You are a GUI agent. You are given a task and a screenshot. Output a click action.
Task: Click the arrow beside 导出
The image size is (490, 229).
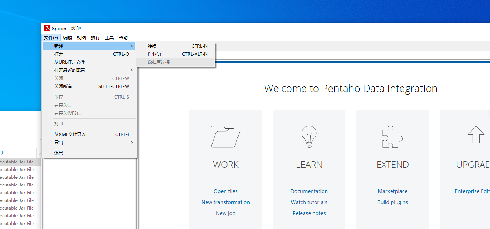(131, 142)
